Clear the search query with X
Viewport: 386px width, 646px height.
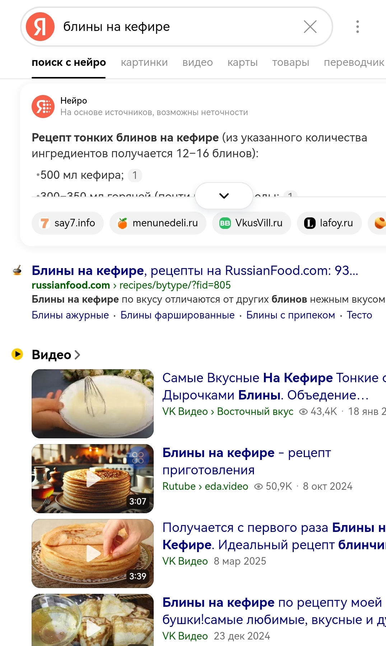[x=310, y=27]
